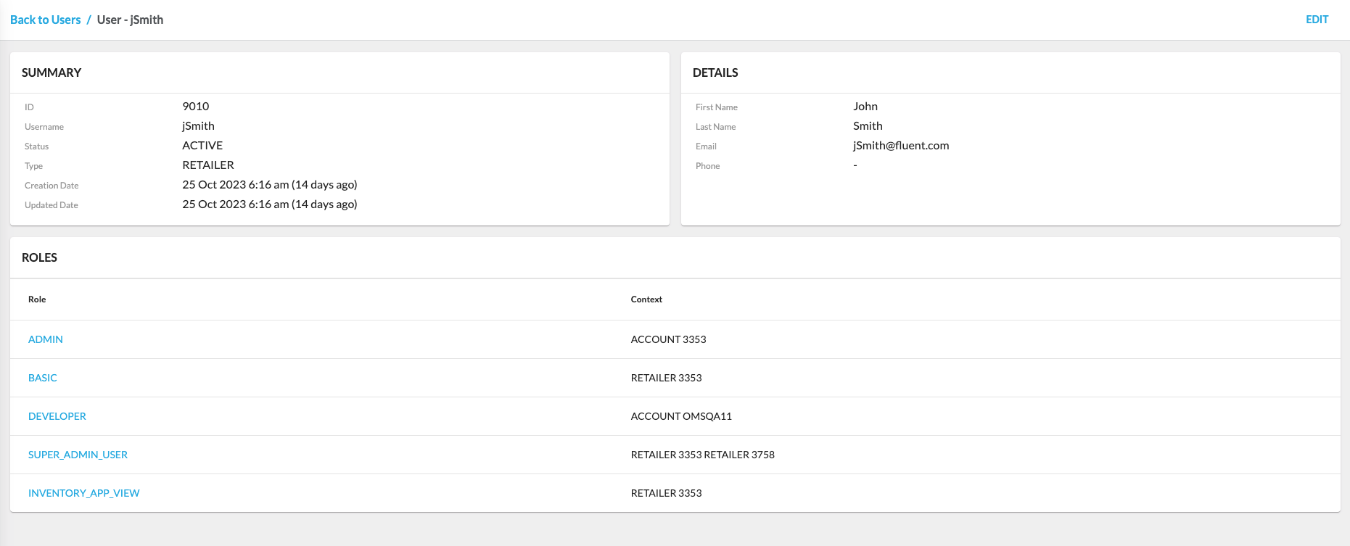This screenshot has height=546, width=1350.
Task: Open the SUPER_ADMIN_USER role link
Action: click(78, 455)
